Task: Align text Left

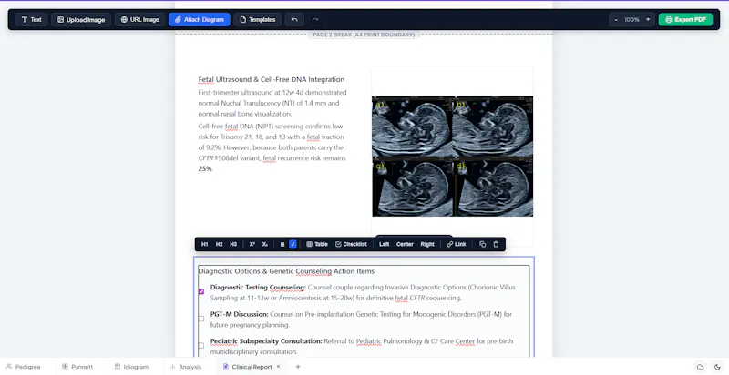Action: pos(384,244)
